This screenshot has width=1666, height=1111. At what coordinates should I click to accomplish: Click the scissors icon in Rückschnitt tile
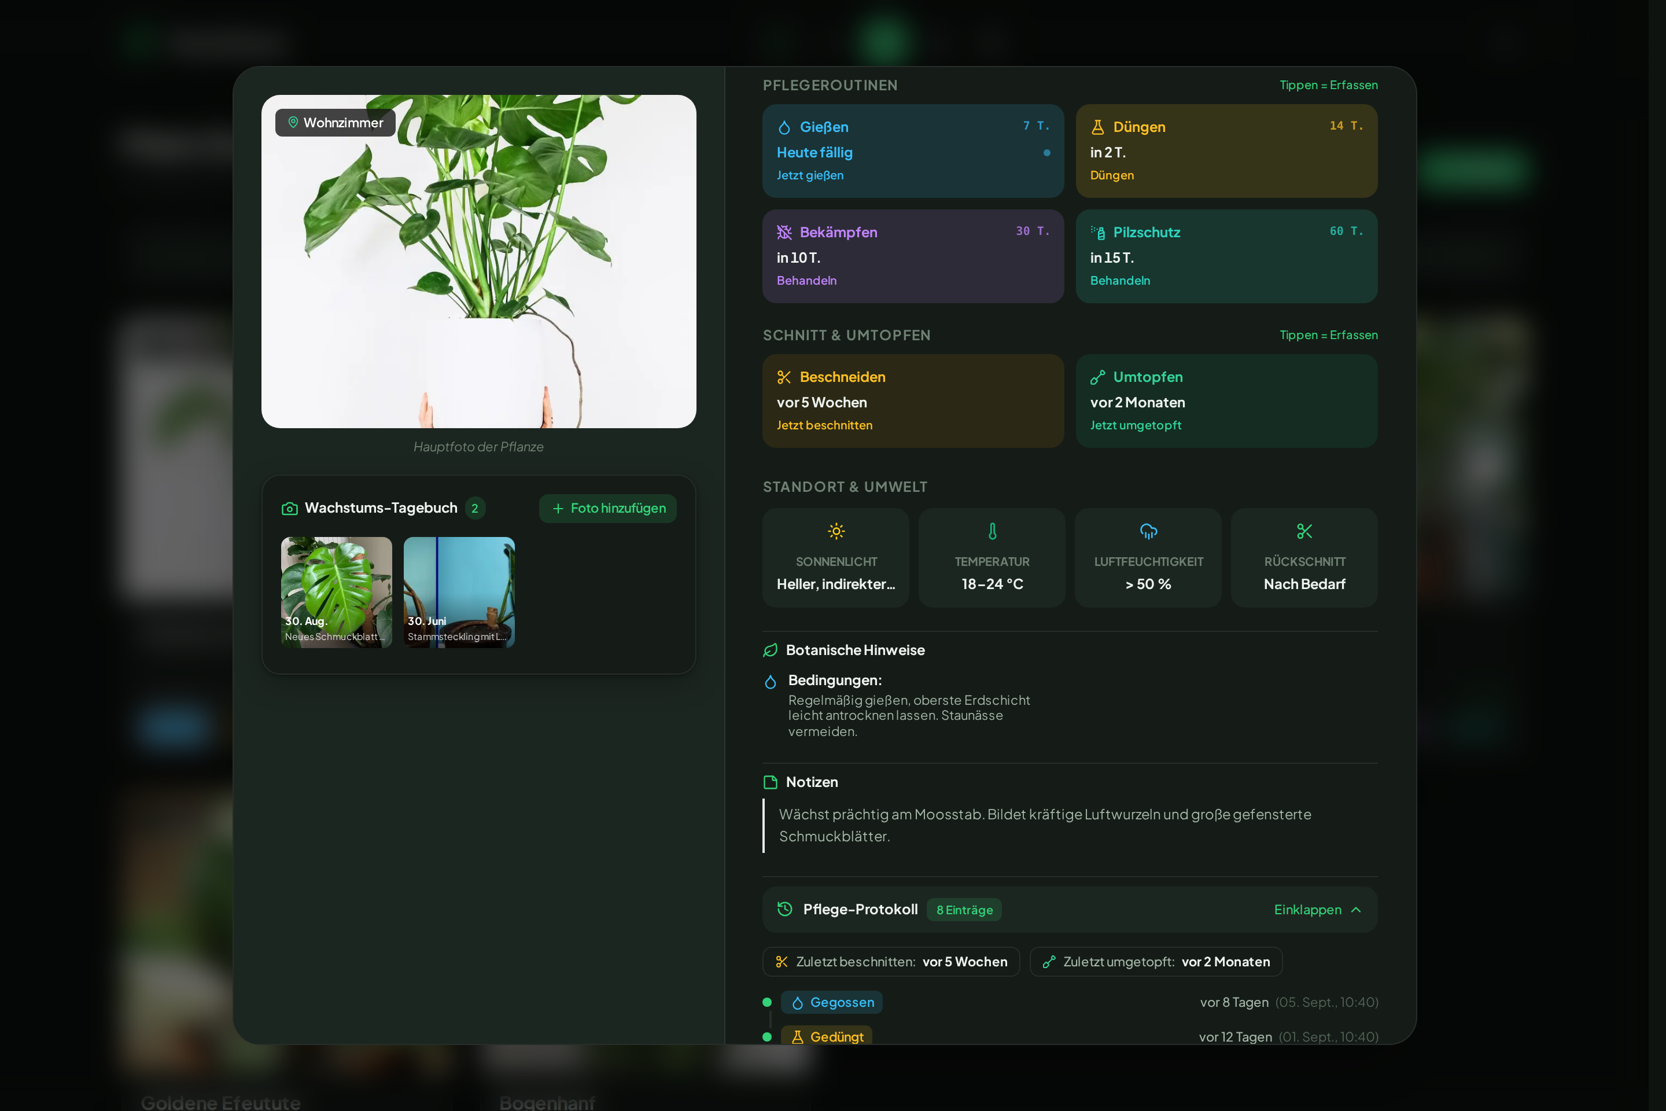pyautogui.click(x=1304, y=531)
